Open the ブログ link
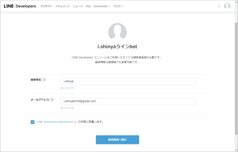The image size is (238, 152). 117,6
